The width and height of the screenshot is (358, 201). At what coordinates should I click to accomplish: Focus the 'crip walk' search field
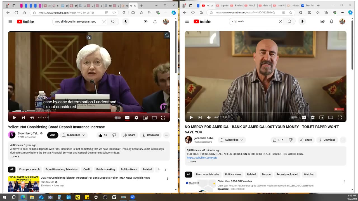pos(254,21)
